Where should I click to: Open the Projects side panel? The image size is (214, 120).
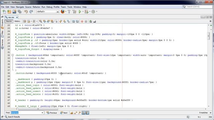click(x=2, y=24)
